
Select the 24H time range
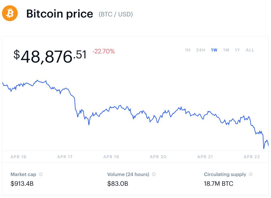click(x=201, y=50)
